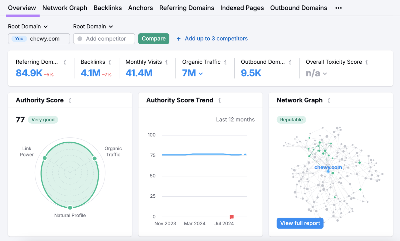Click the Organic Traffic info icon
The height and width of the screenshot is (241, 400).
pyautogui.click(x=225, y=62)
